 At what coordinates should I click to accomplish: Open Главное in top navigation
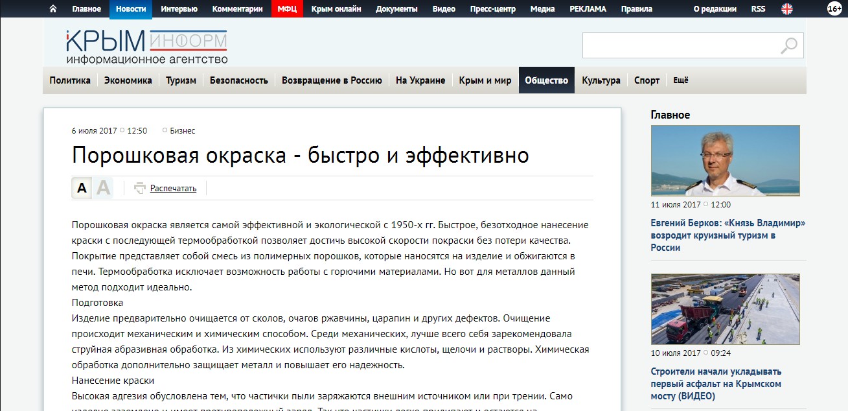coord(87,9)
